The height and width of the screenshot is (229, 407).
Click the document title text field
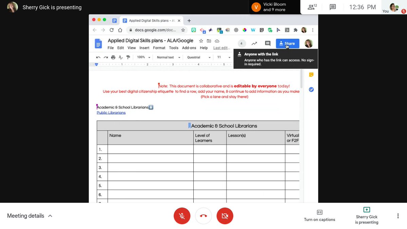click(151, 41)
